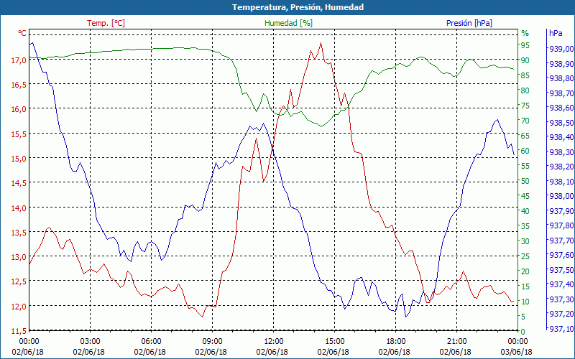Click pressure axis value "938,10"
This screenshot has height=359, width=575.
tap(561, 182)
